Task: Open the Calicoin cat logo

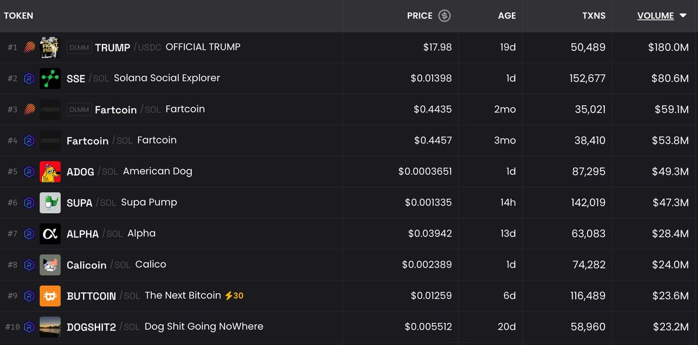Action: tap(50, 265)
